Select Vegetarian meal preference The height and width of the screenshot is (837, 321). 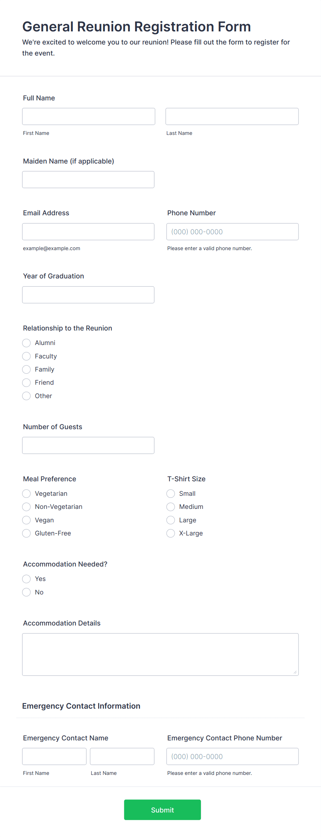coord(26,493)
